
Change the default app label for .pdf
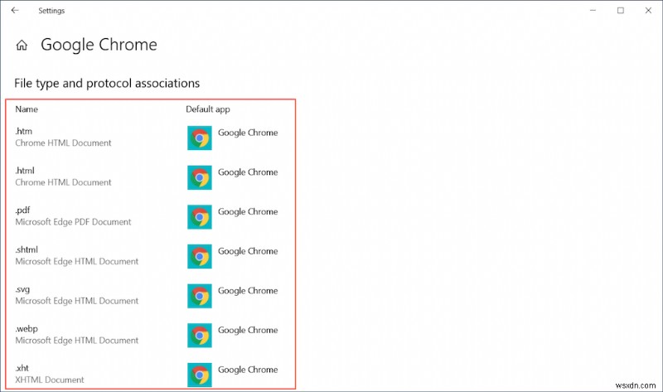[x=248, y=212]
